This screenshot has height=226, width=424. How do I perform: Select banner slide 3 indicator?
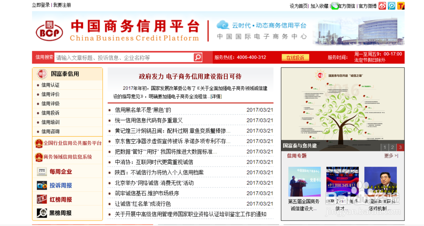click(x=400, y=147)
